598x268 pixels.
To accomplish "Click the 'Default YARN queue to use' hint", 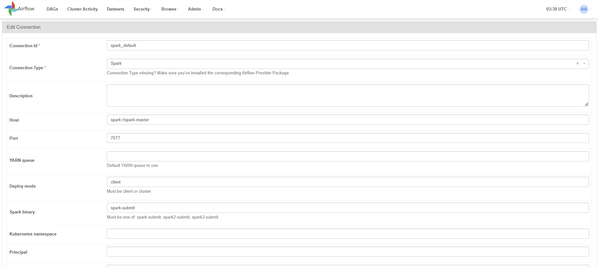I will [132, 165].
